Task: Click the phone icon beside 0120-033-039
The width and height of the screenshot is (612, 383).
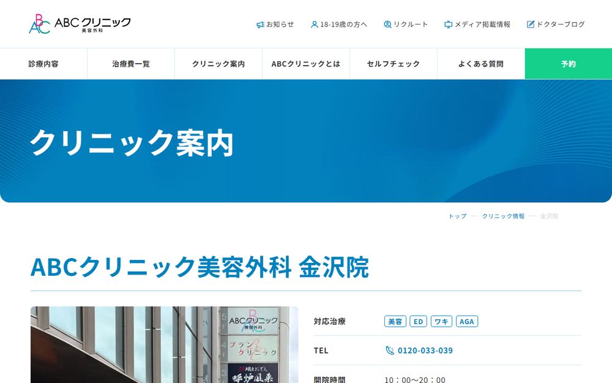Action: 389,350
